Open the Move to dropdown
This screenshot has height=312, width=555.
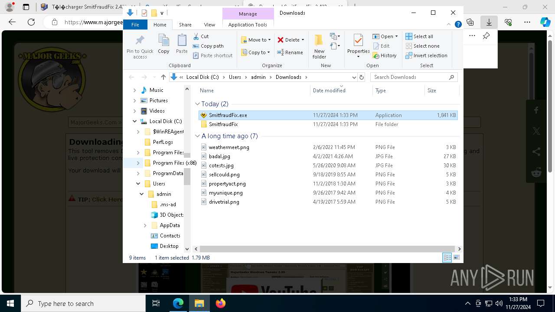click(256, 40)
